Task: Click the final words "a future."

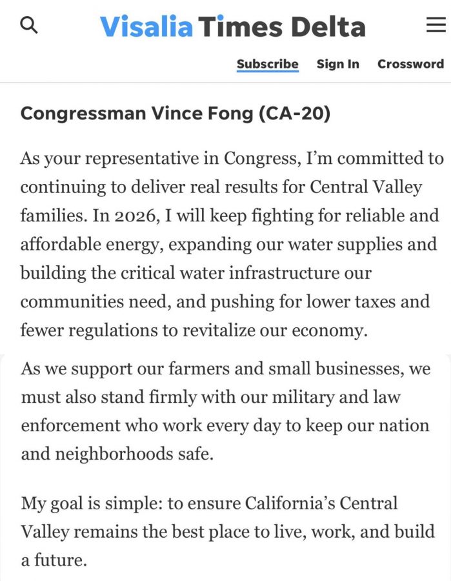Action: 54,560
